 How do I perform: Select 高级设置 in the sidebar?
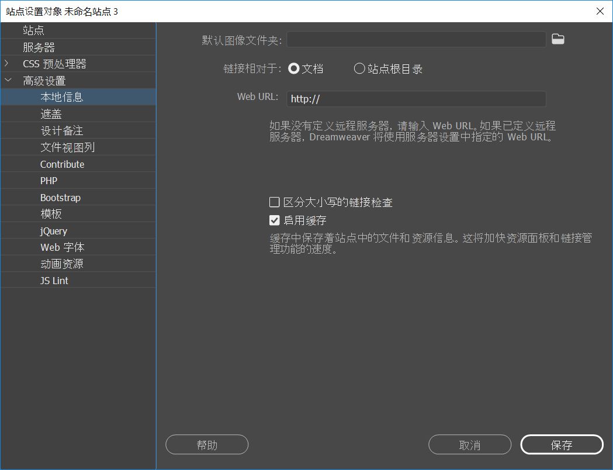[78, 81]
